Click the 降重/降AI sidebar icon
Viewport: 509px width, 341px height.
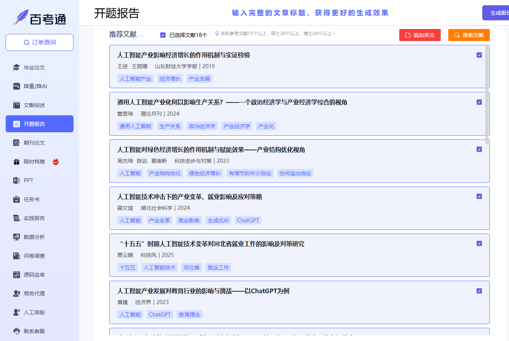pyautogui.click(x=16, y=86)
